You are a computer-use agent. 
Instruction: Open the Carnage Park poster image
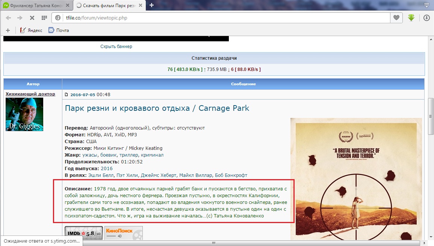point(356,179)
